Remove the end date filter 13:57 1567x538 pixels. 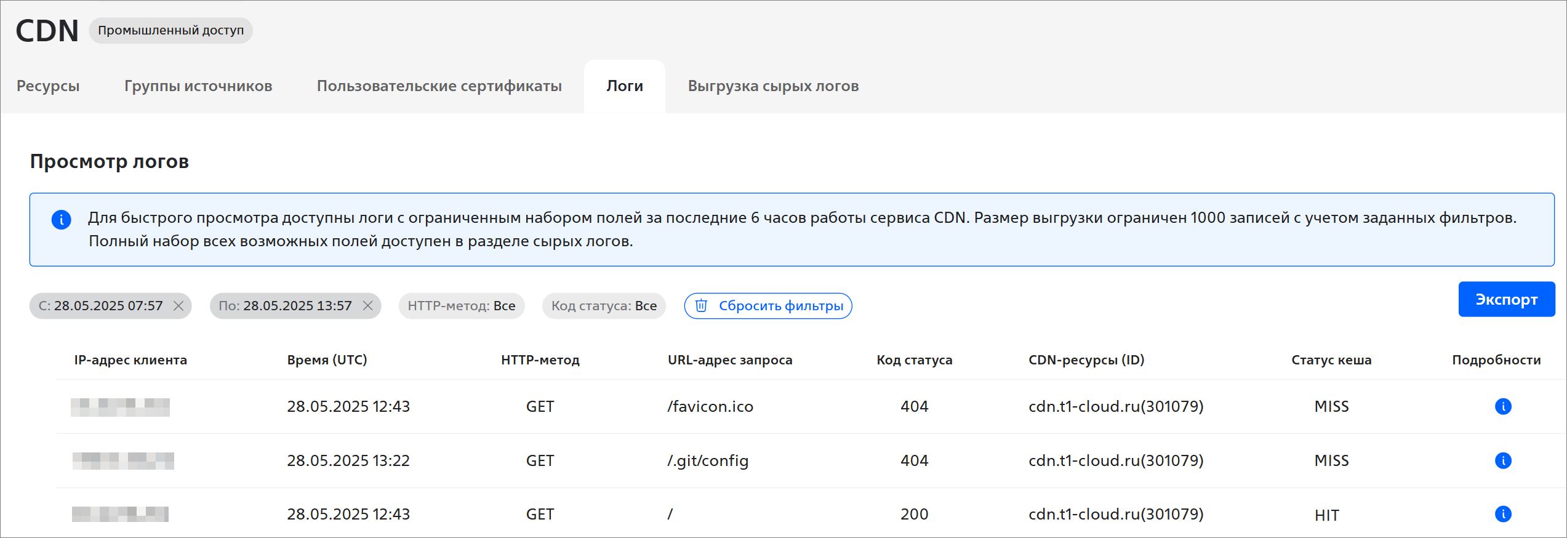click(x=367, y=306)
